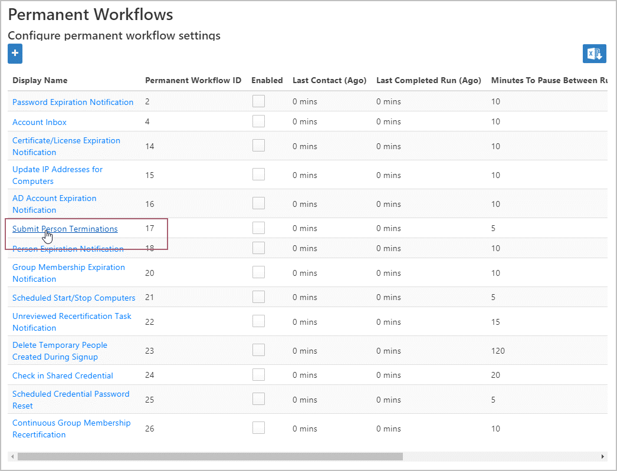Open Submit Person Terminations workflow link
The height and width of the screenshot is (471, 617).
tap(65, 229)
